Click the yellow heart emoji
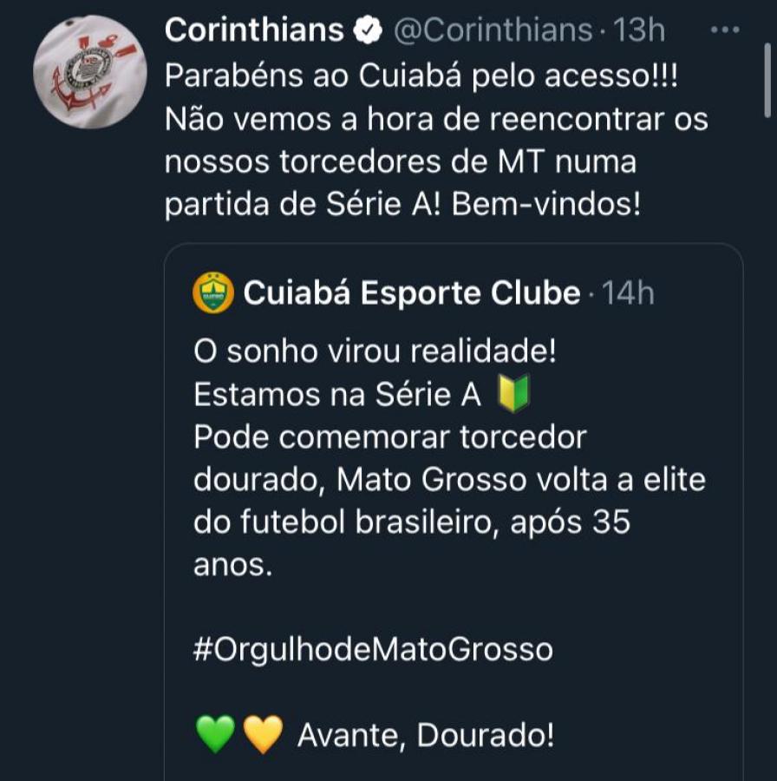Viewport: 777px width, 781px height. point(263,736)
